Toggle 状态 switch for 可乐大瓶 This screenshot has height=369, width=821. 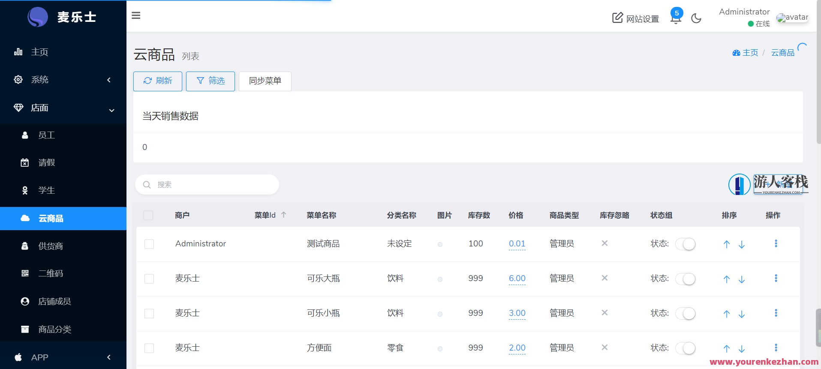click(x=685, y=279)
